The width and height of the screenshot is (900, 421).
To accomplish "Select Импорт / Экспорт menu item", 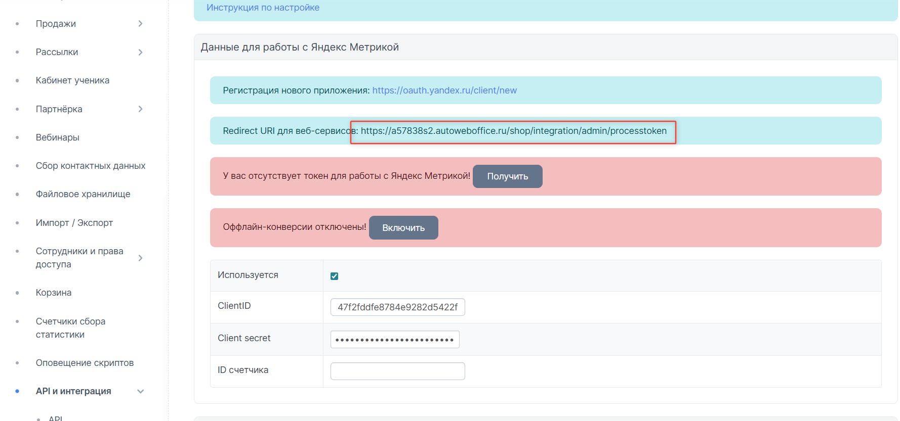I will tap(74, 223).
